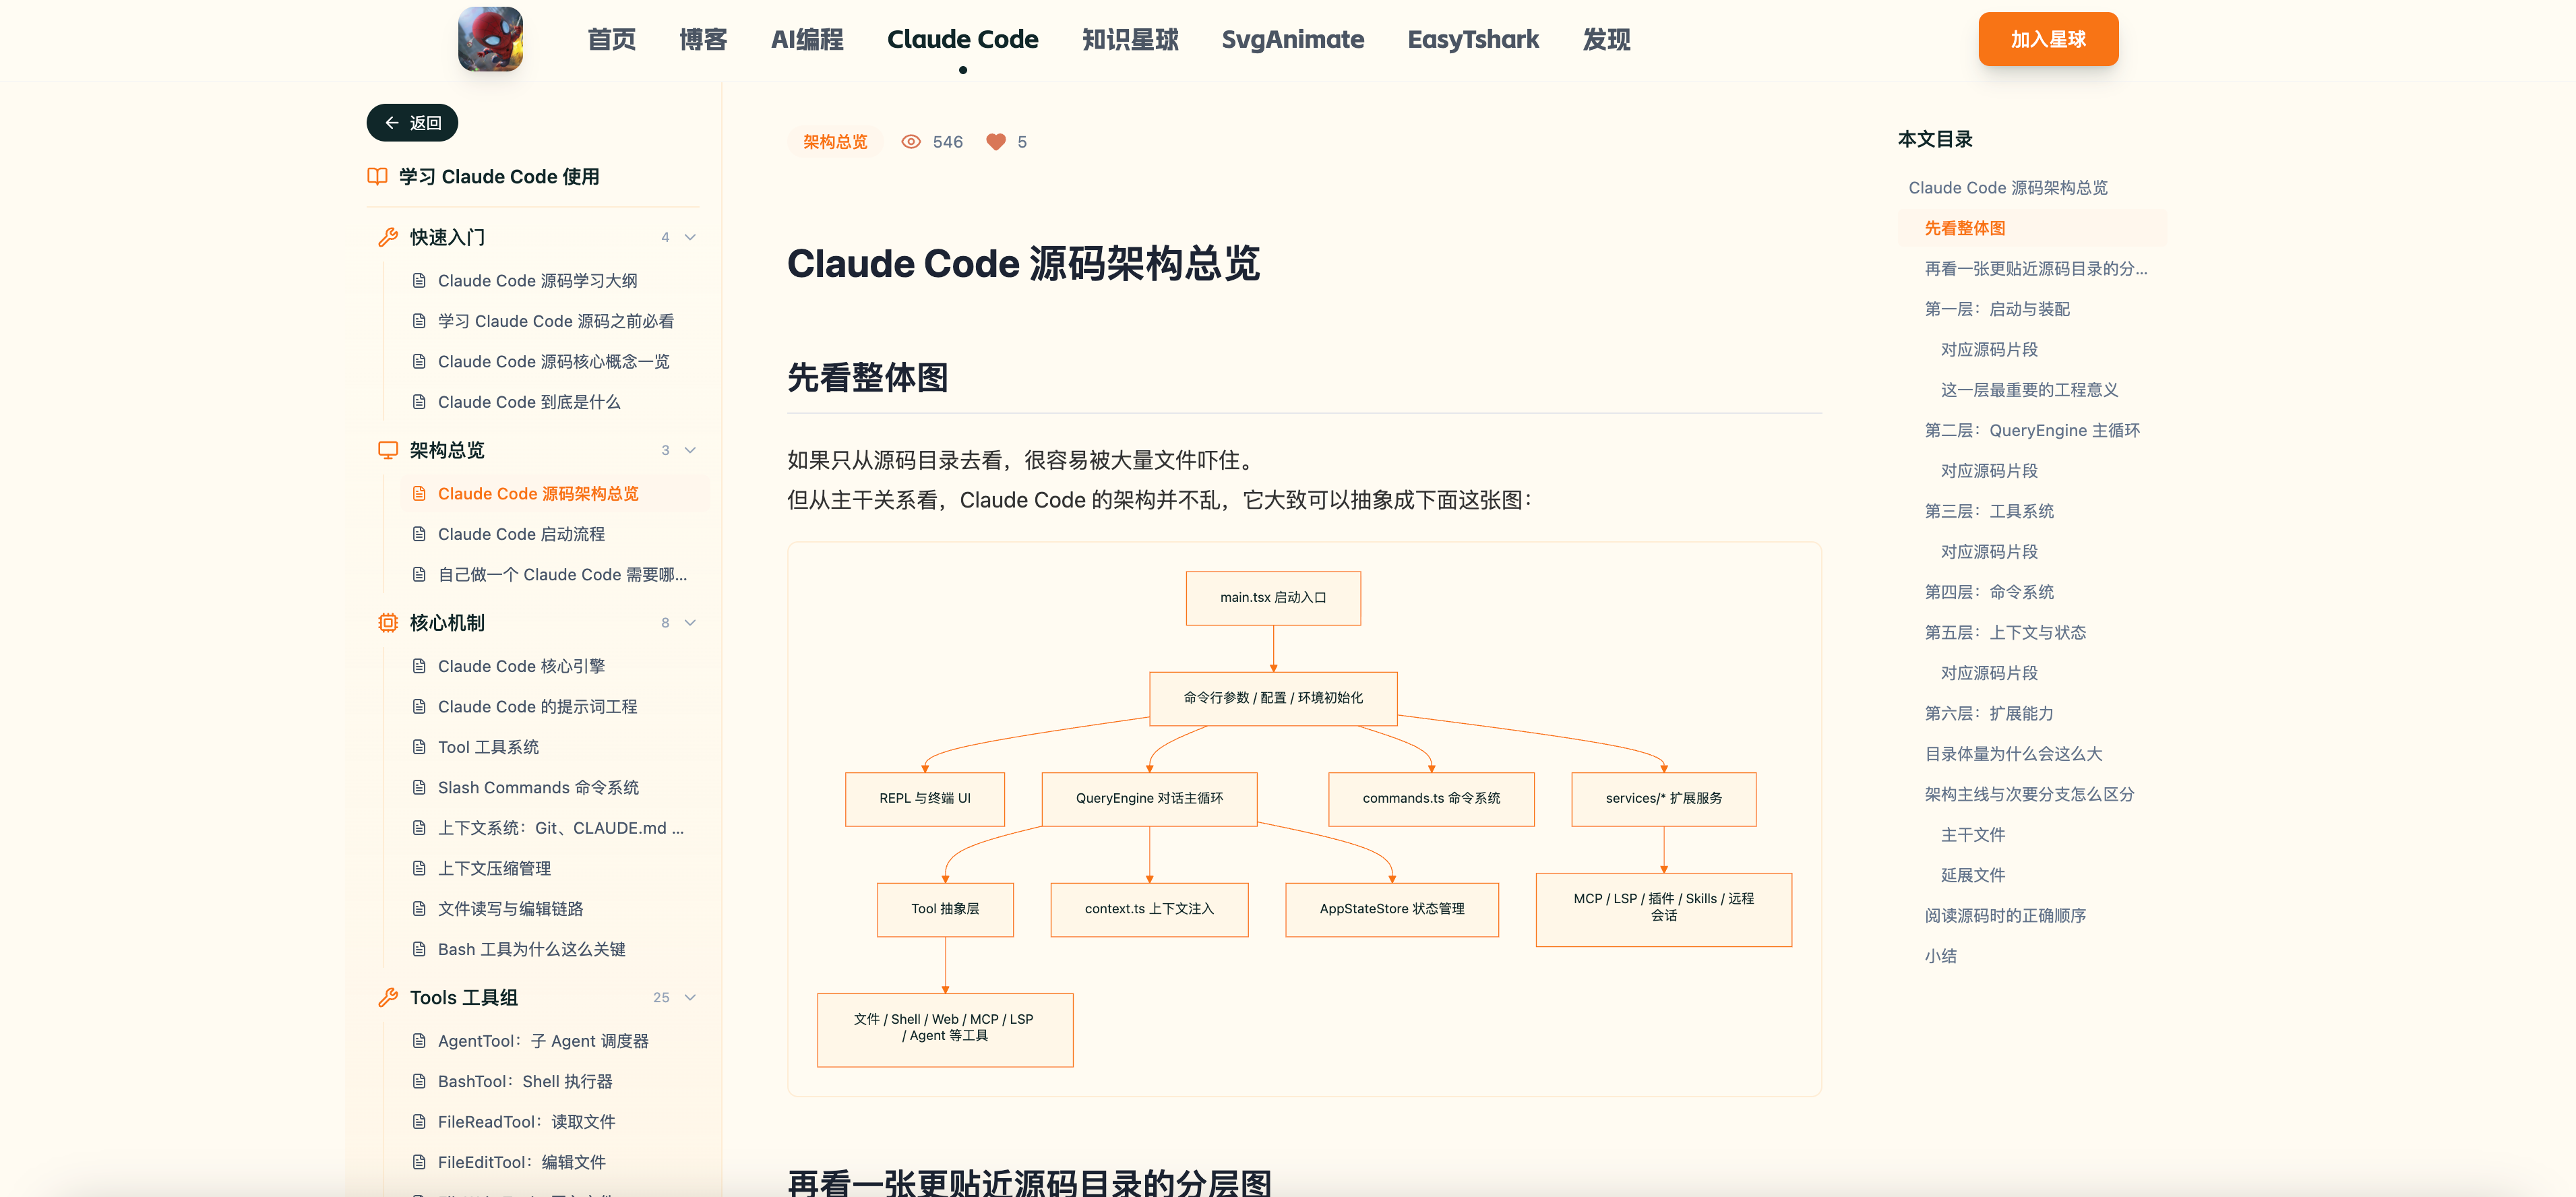Click the wrench icon beside Tools 工具组
This screenshot has height=1197, width=2576.
[388, 997]
